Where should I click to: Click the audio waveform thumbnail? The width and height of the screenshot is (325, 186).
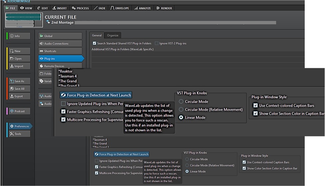24,20
